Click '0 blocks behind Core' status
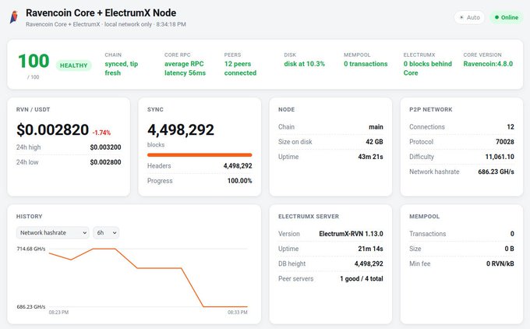530x329 pixels. 428,69
